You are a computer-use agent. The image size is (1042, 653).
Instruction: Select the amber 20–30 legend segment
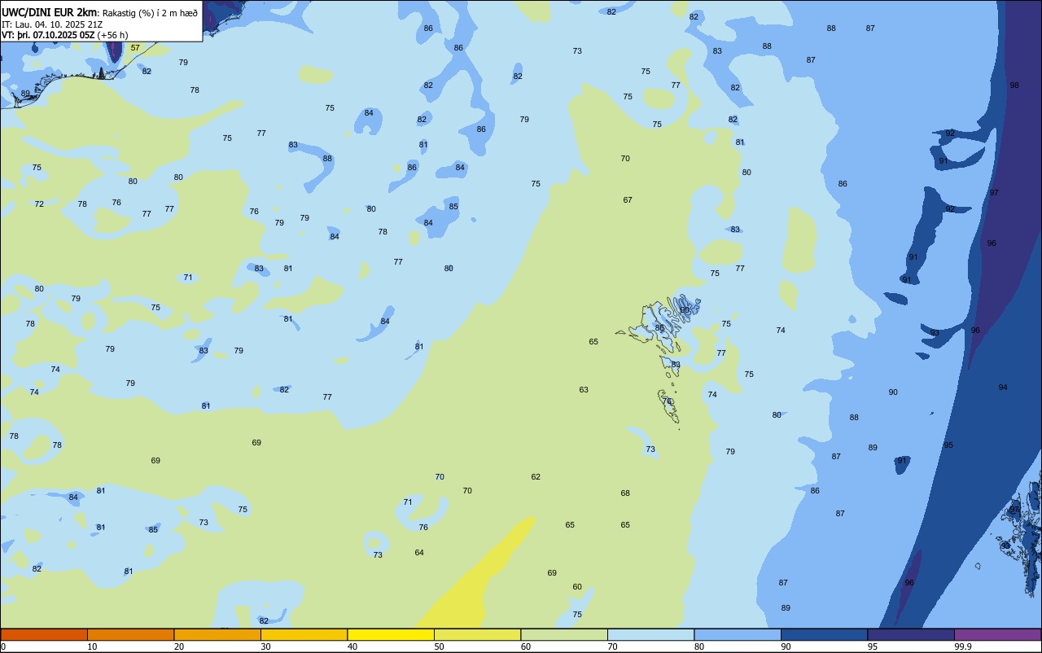[217, 634]
